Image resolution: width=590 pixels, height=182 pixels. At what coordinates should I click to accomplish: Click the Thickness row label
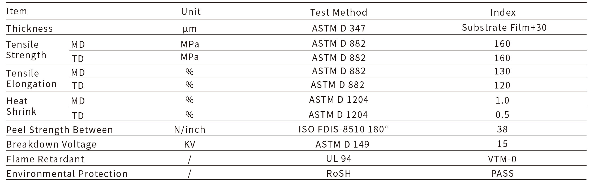(x=29, y=28)
